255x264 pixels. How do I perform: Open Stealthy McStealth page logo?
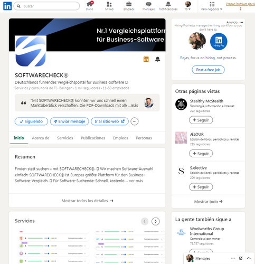[x=181, y=105]
